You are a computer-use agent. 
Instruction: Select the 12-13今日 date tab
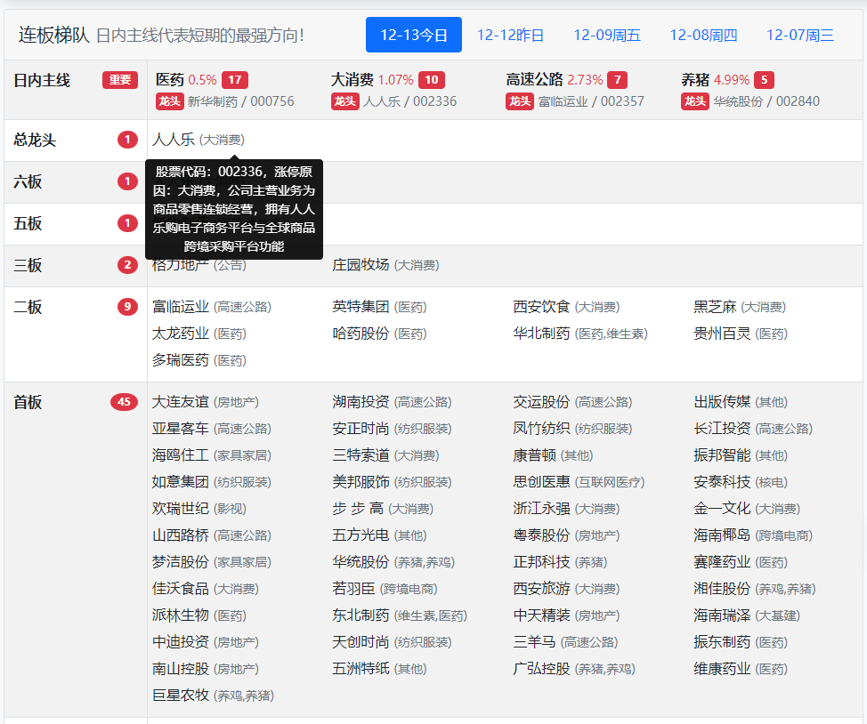point(414,35)
